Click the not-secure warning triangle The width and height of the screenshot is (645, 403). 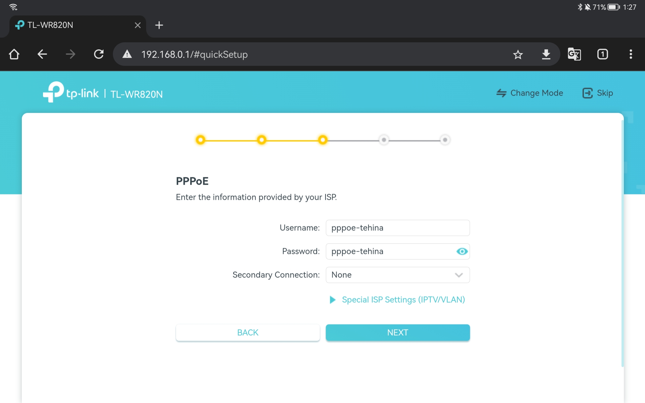pyautogui.click(x=127, y=54)
